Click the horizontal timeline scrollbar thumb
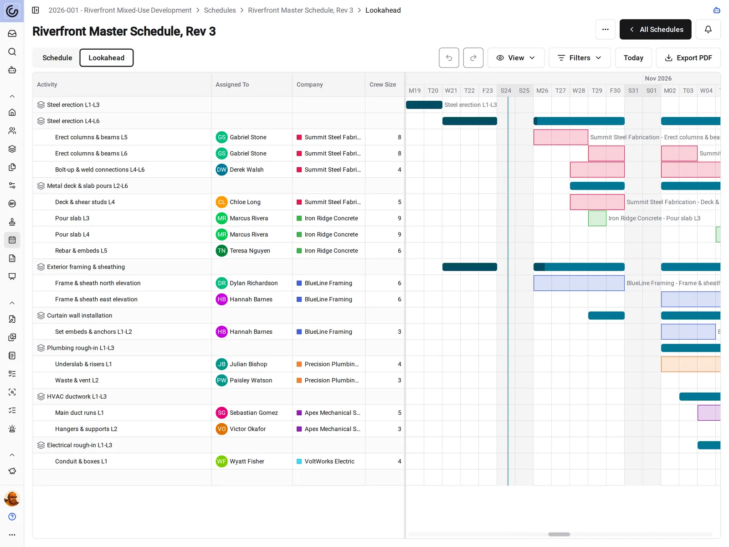 click(x=559, y=534)
